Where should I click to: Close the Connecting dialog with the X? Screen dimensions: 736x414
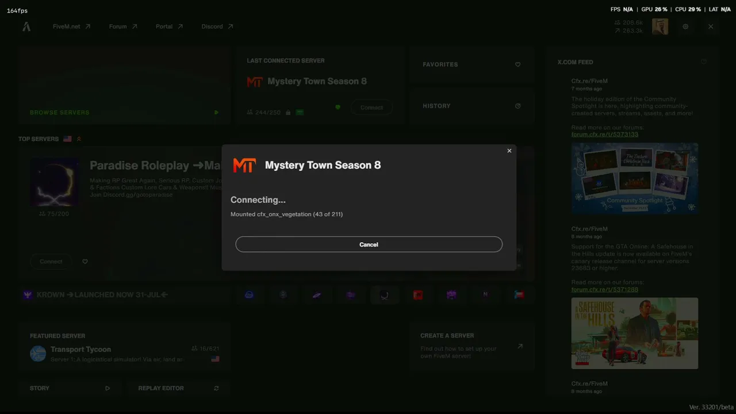point(509,151)
